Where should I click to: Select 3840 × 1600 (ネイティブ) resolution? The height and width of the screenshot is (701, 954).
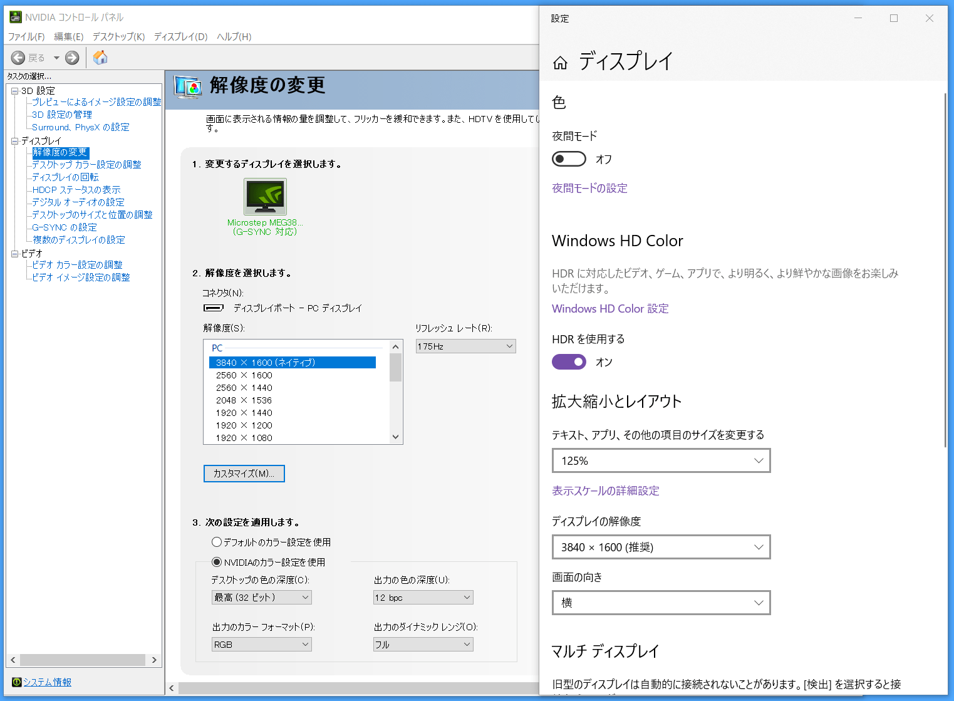(292, 363)
